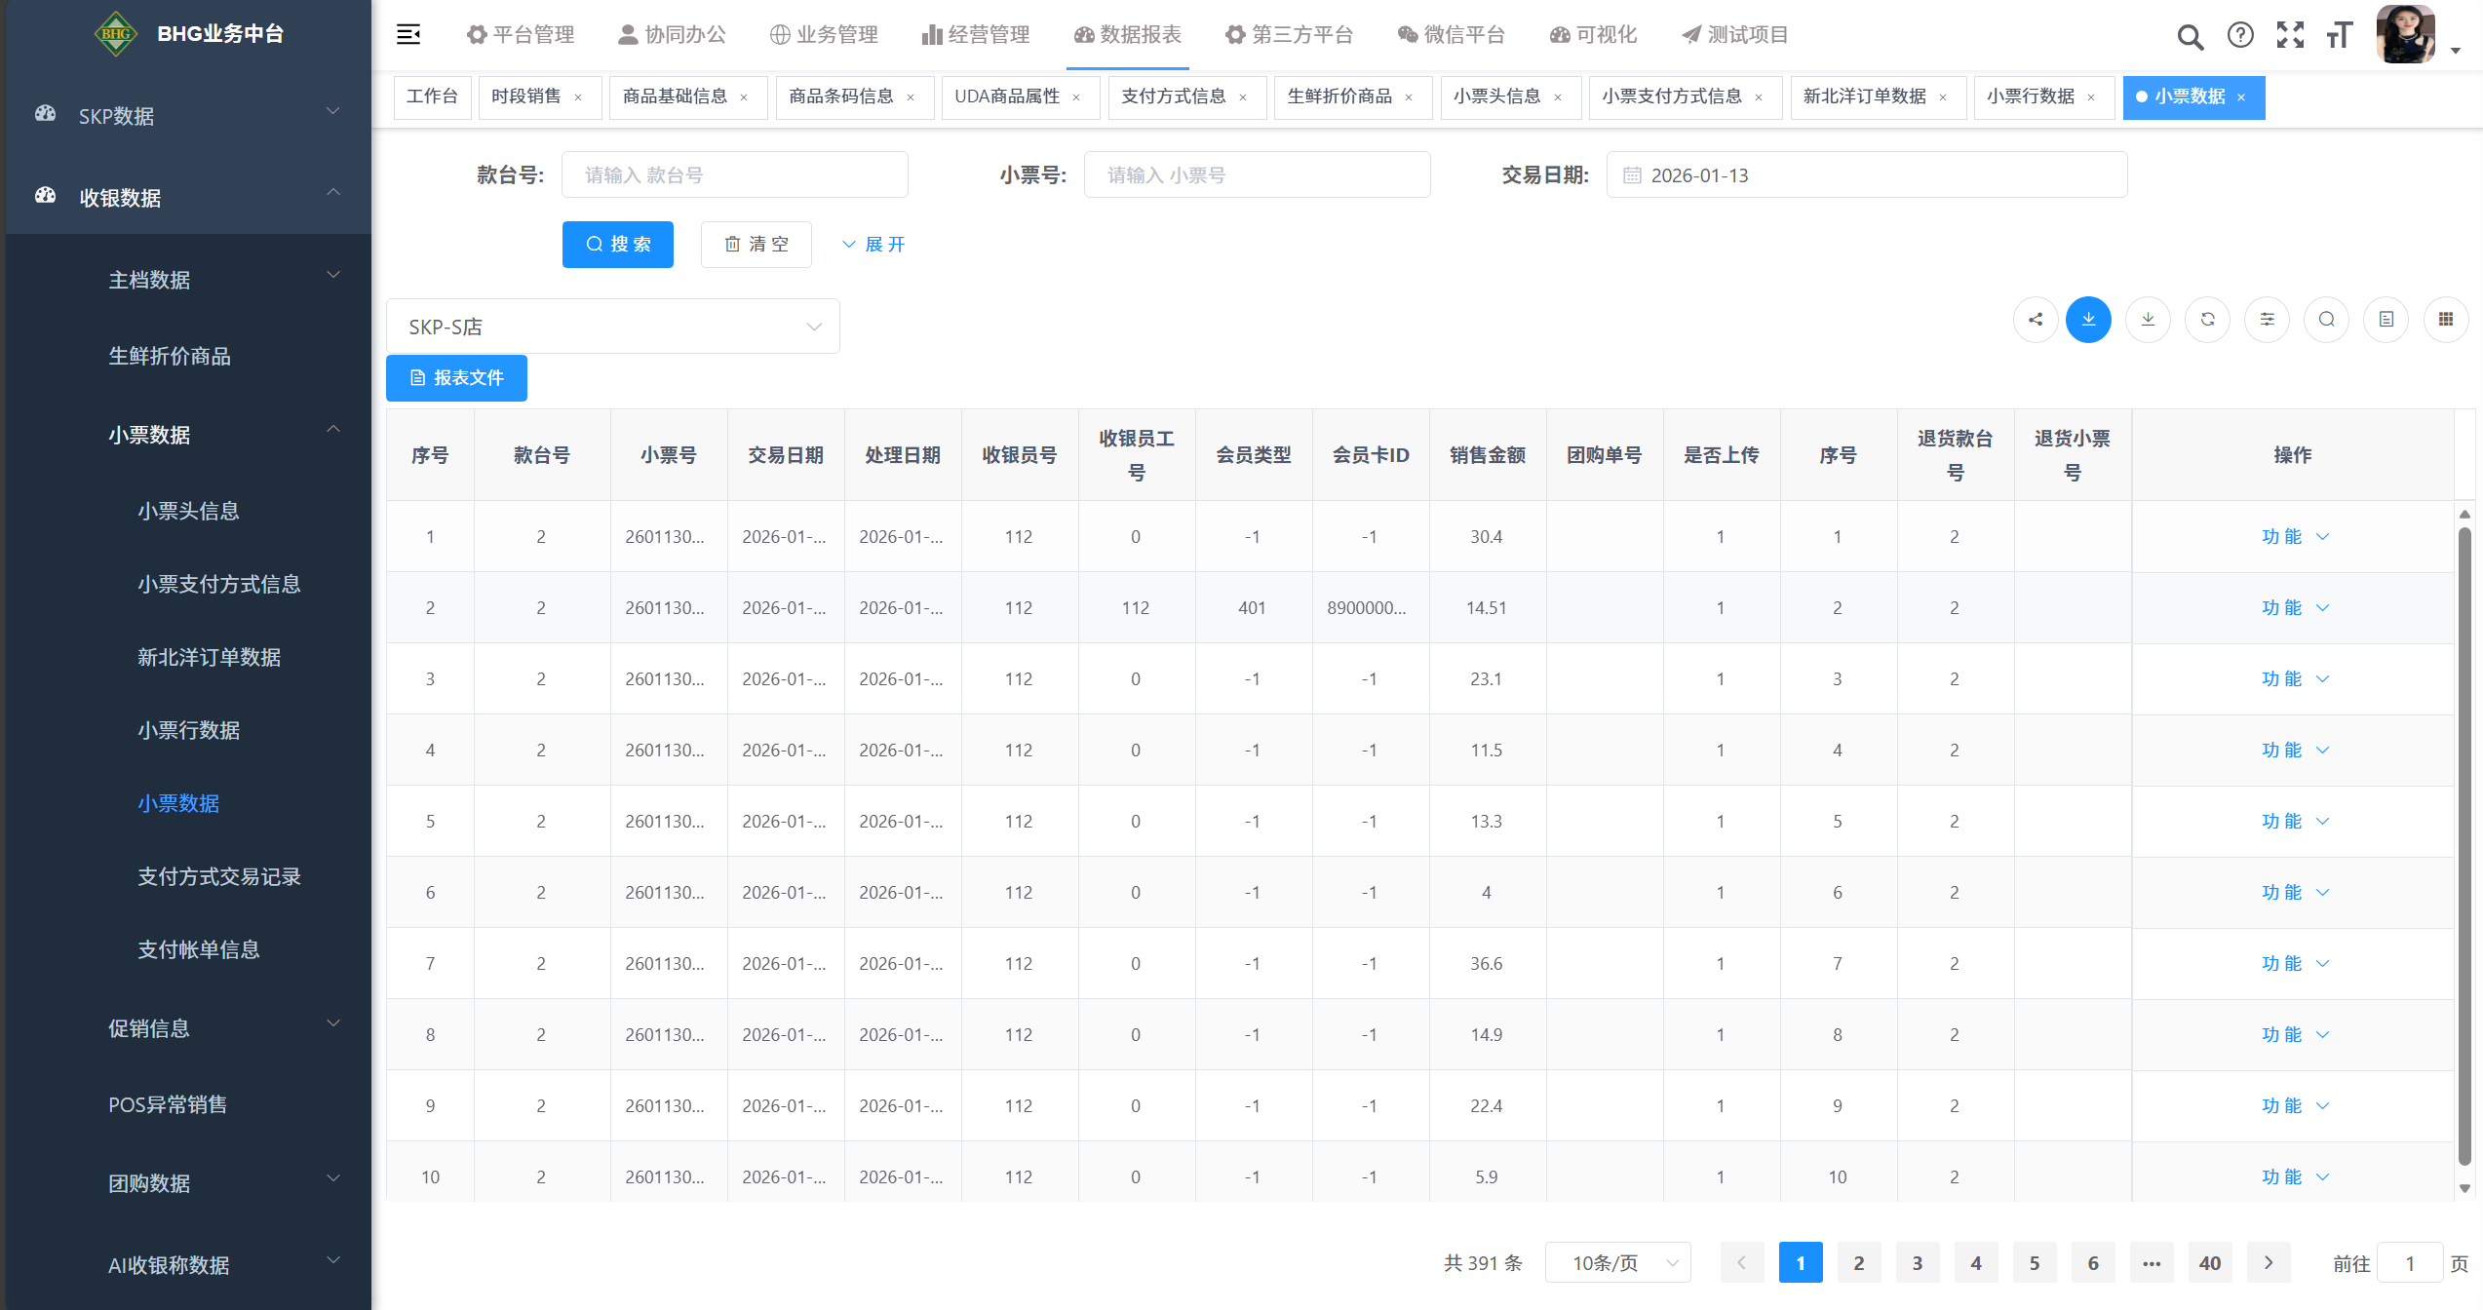The image size is (2483, 1310).
Task: Switch to the 支付方式信息 tab
Action: [1173, 96]
